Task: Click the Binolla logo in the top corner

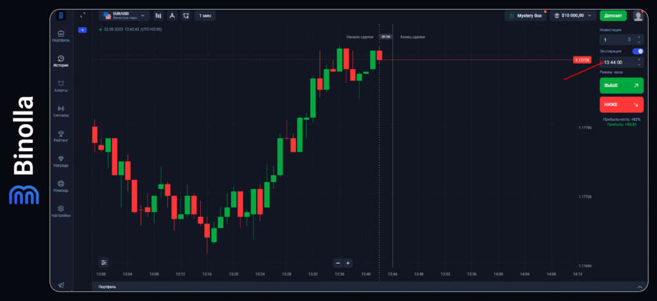Action: tap(61, 15)
